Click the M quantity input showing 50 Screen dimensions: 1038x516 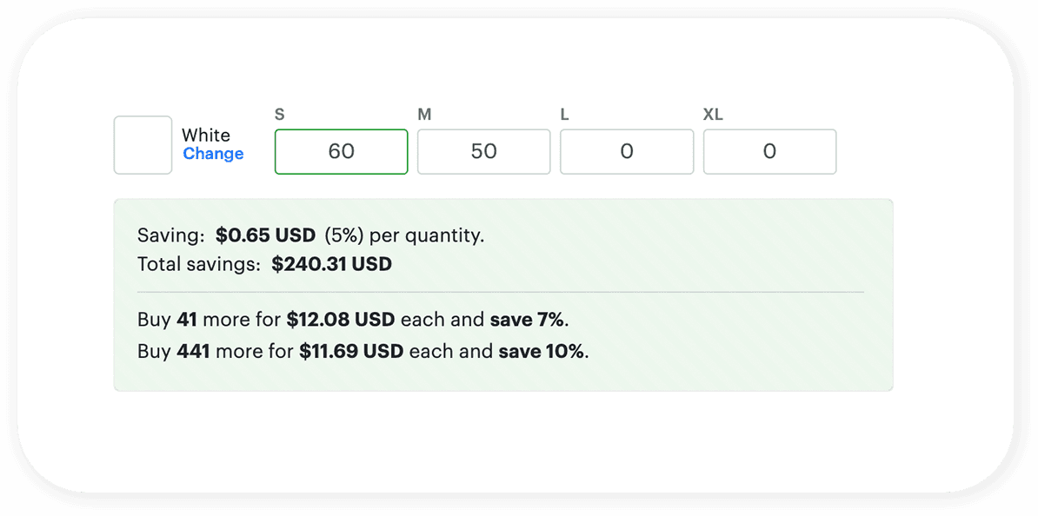[483, 151]
